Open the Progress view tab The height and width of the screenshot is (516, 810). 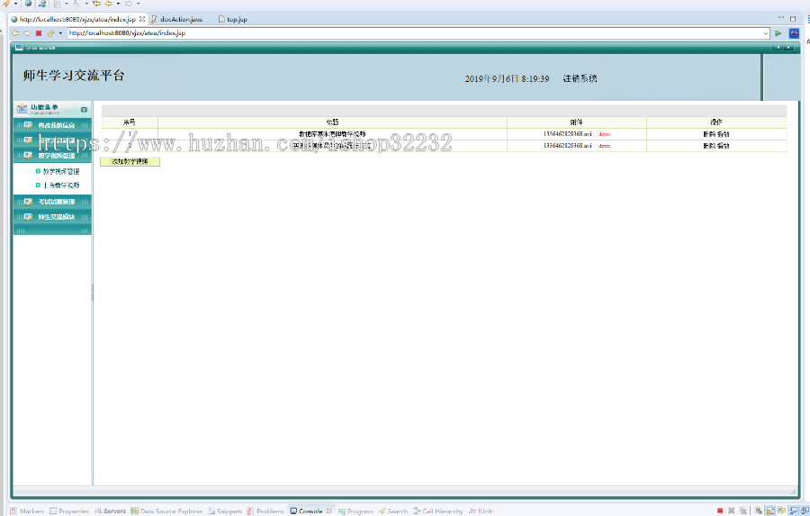(x=355, y=511)
